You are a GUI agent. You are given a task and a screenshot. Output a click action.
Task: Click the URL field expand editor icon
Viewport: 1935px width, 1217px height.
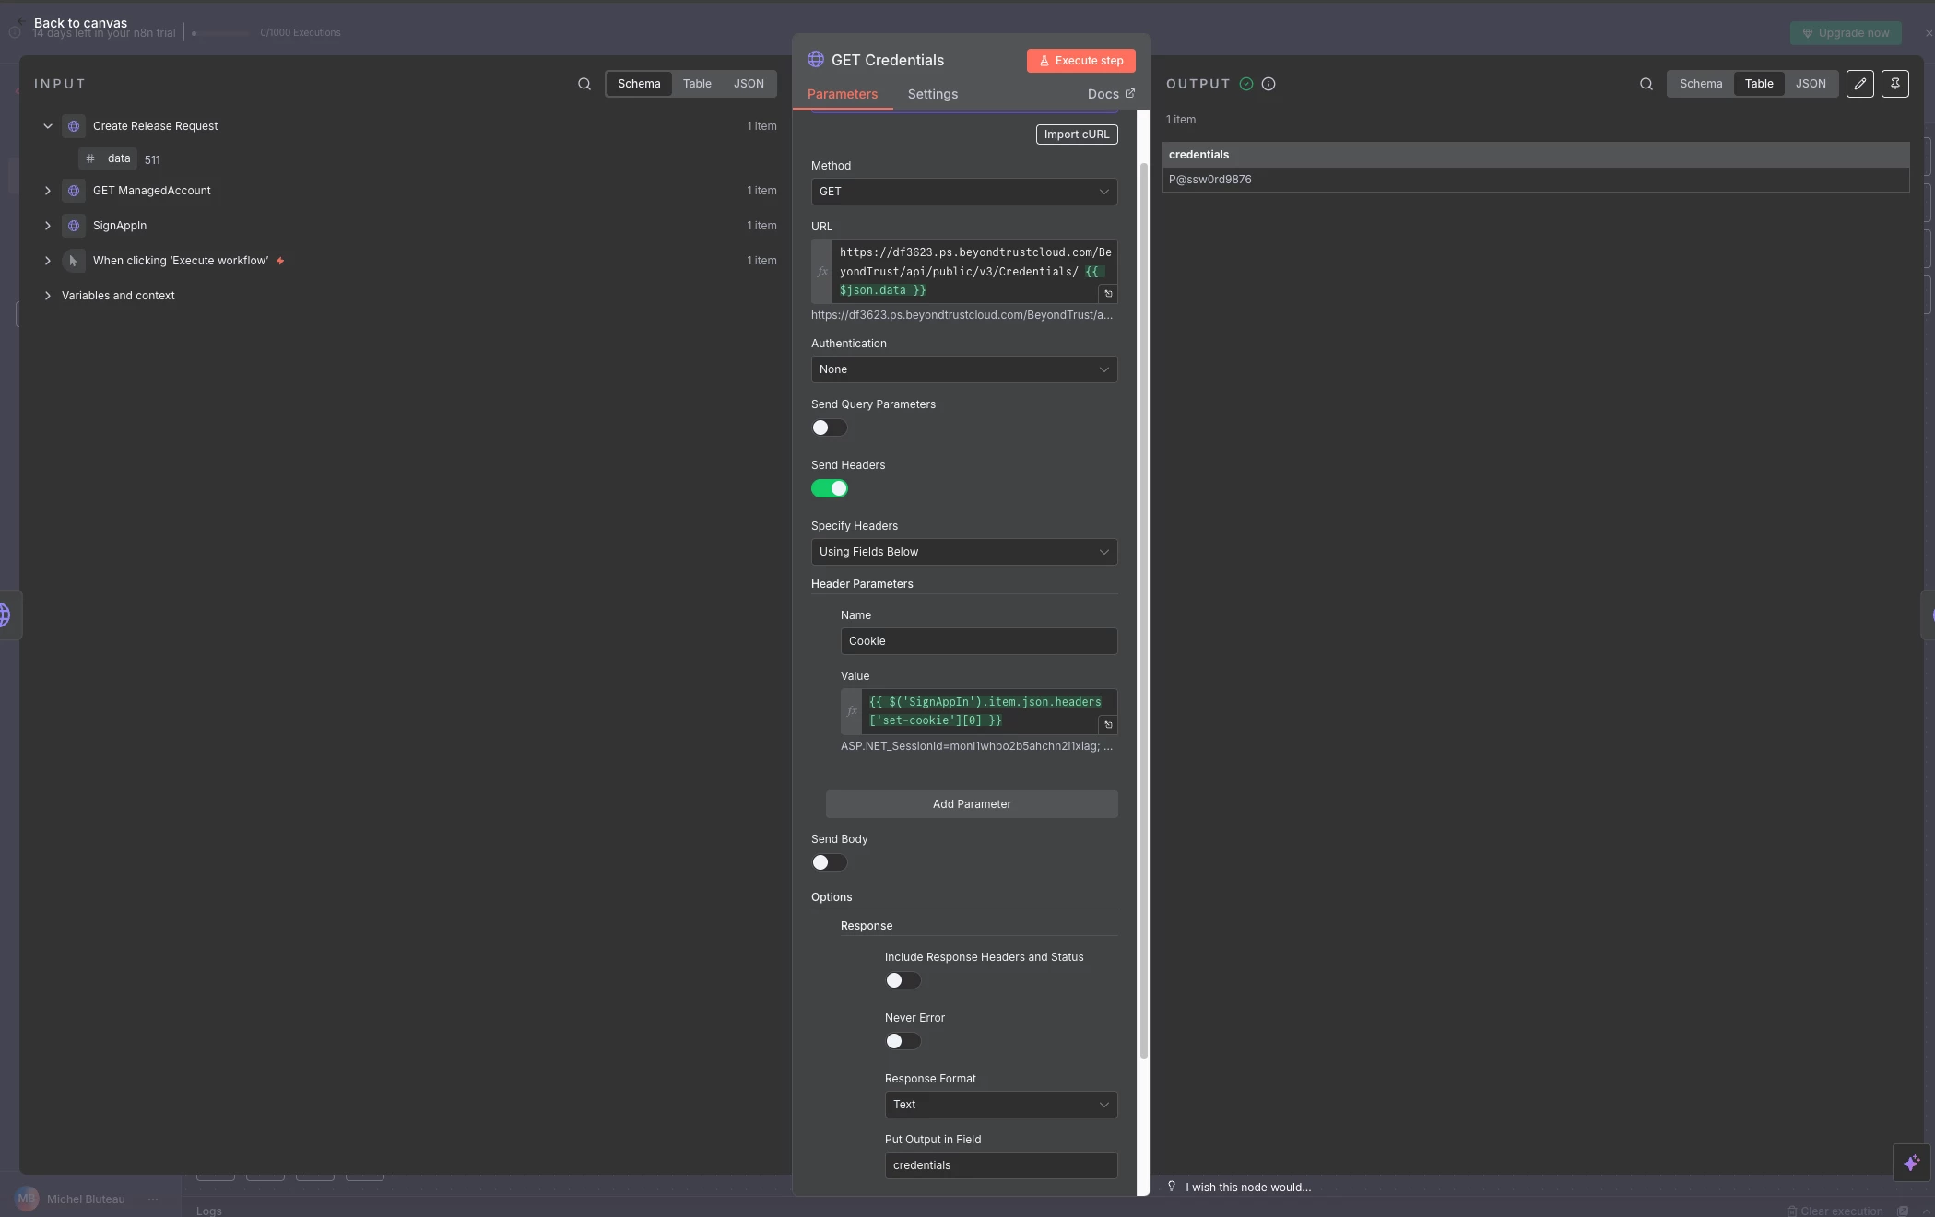pos(1108,294)
